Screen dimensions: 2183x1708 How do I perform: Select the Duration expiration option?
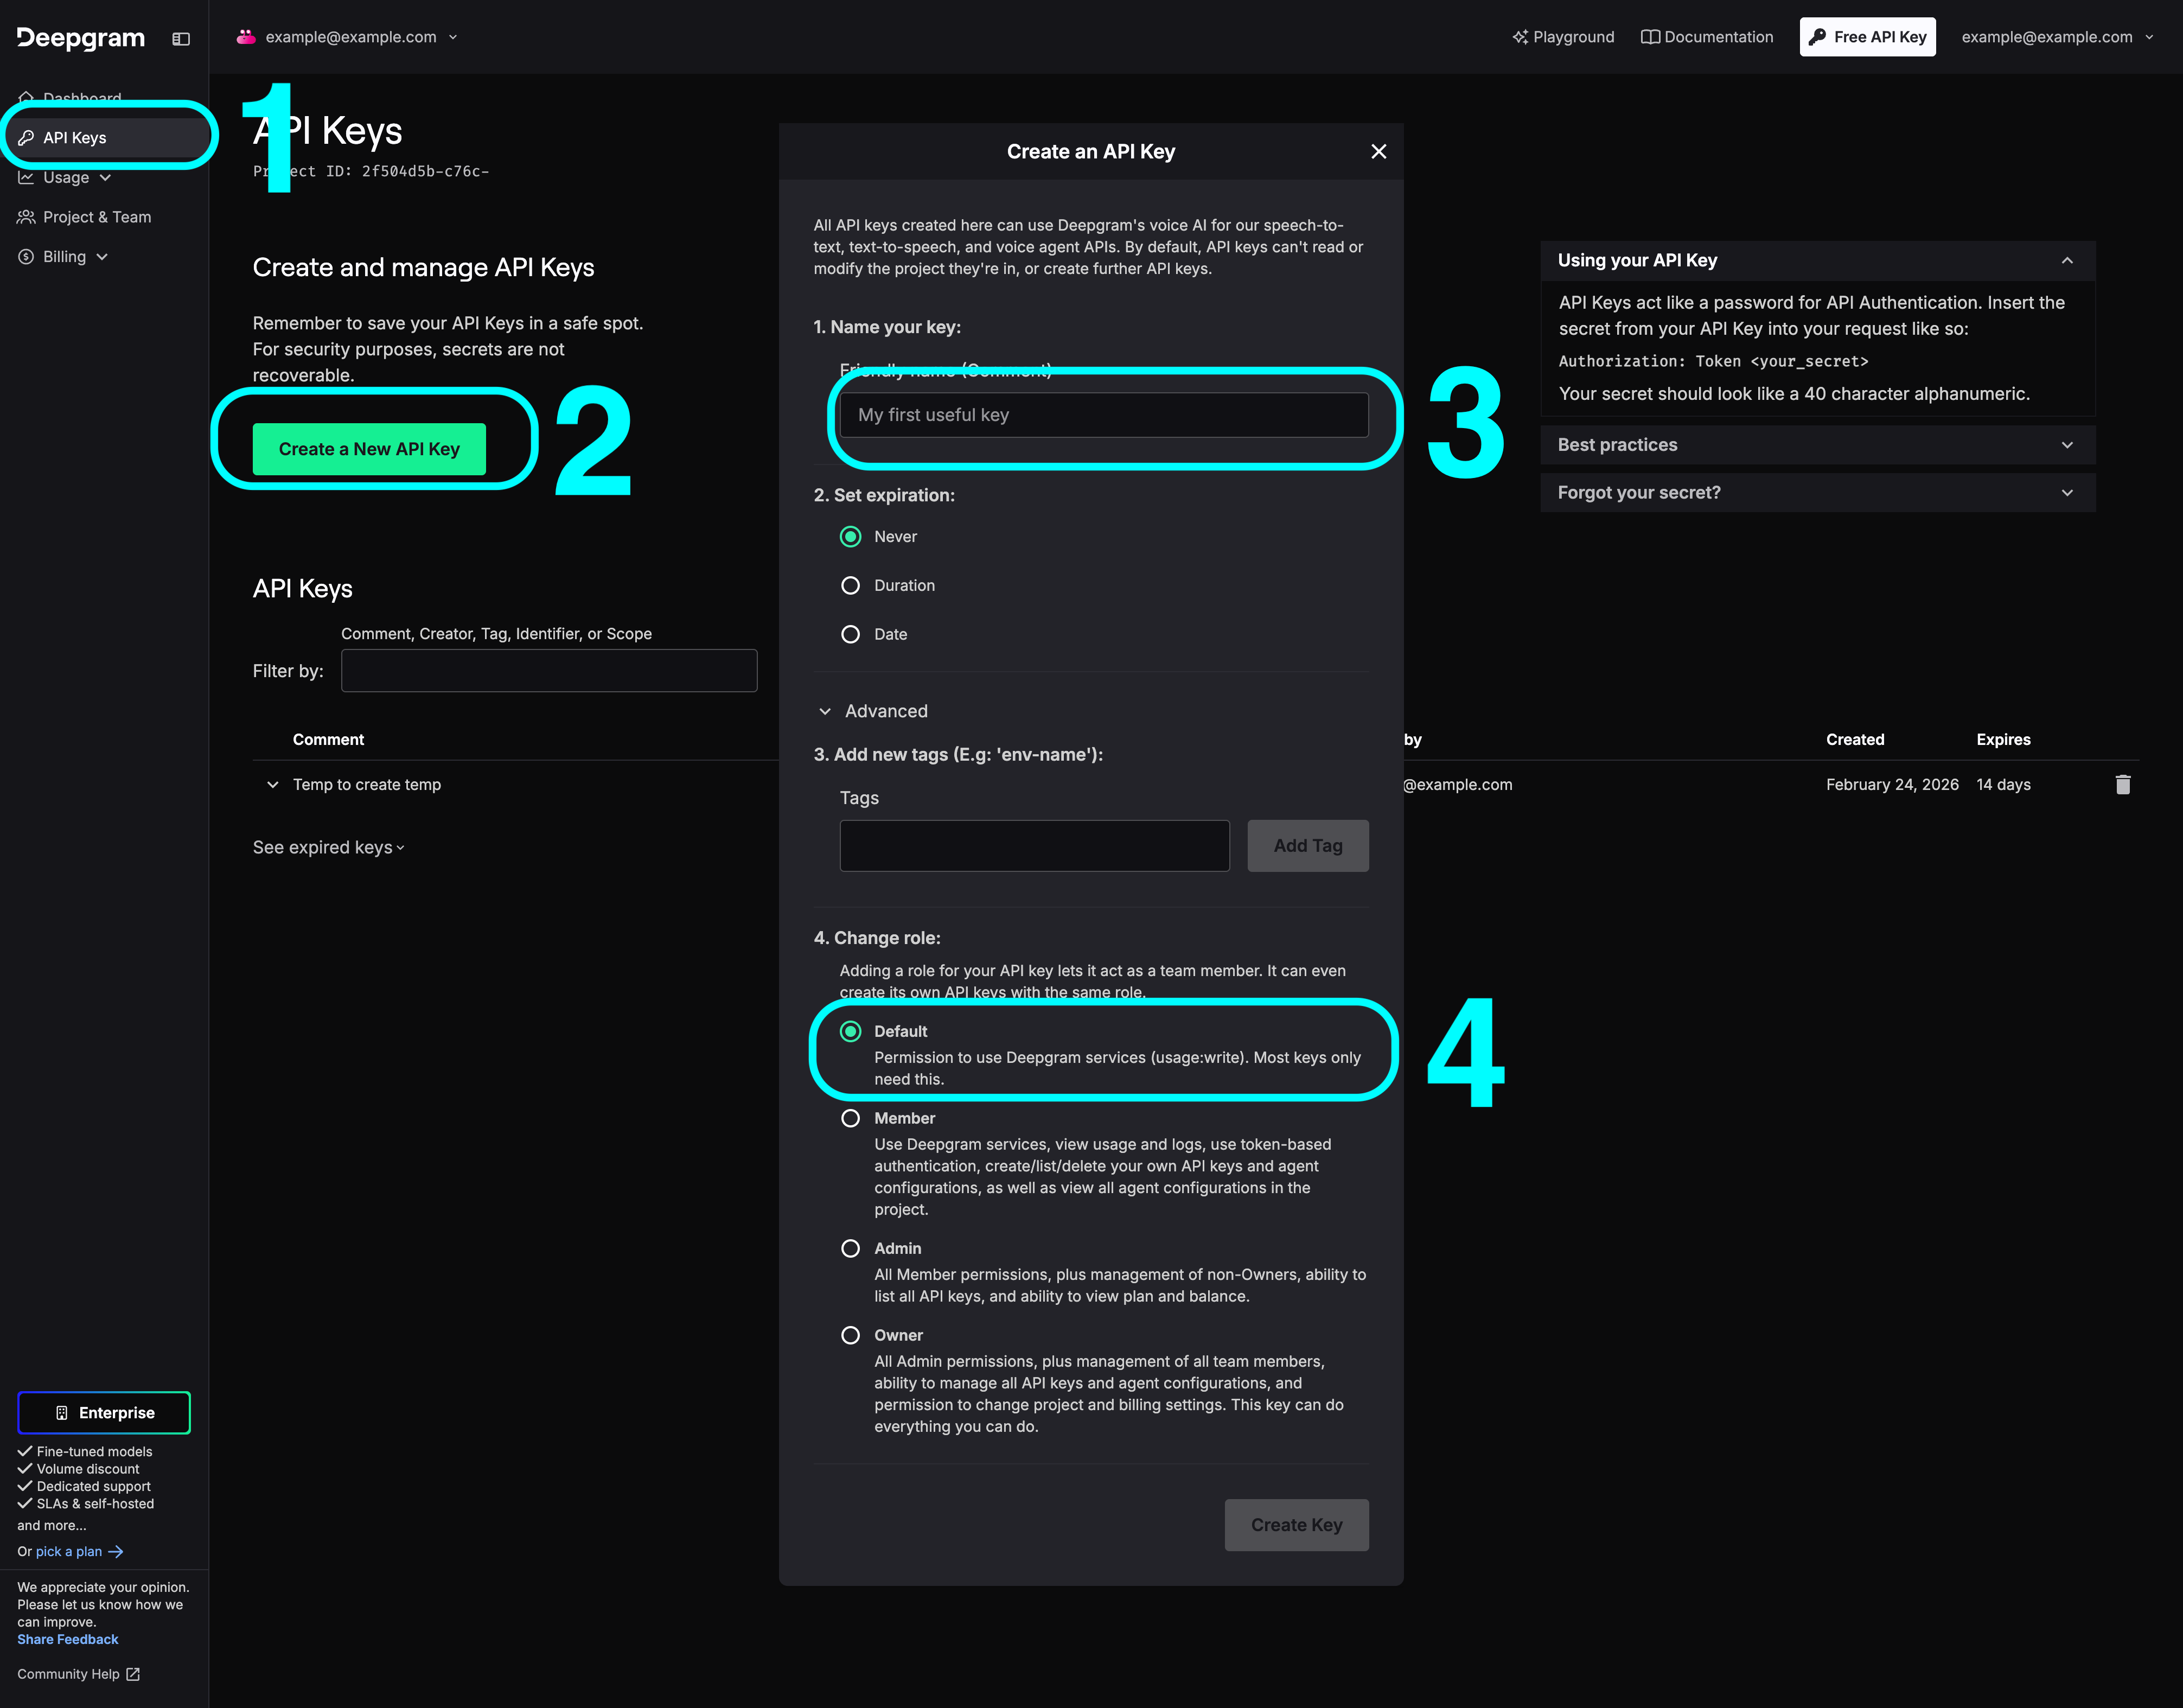(x=850, y=585)
